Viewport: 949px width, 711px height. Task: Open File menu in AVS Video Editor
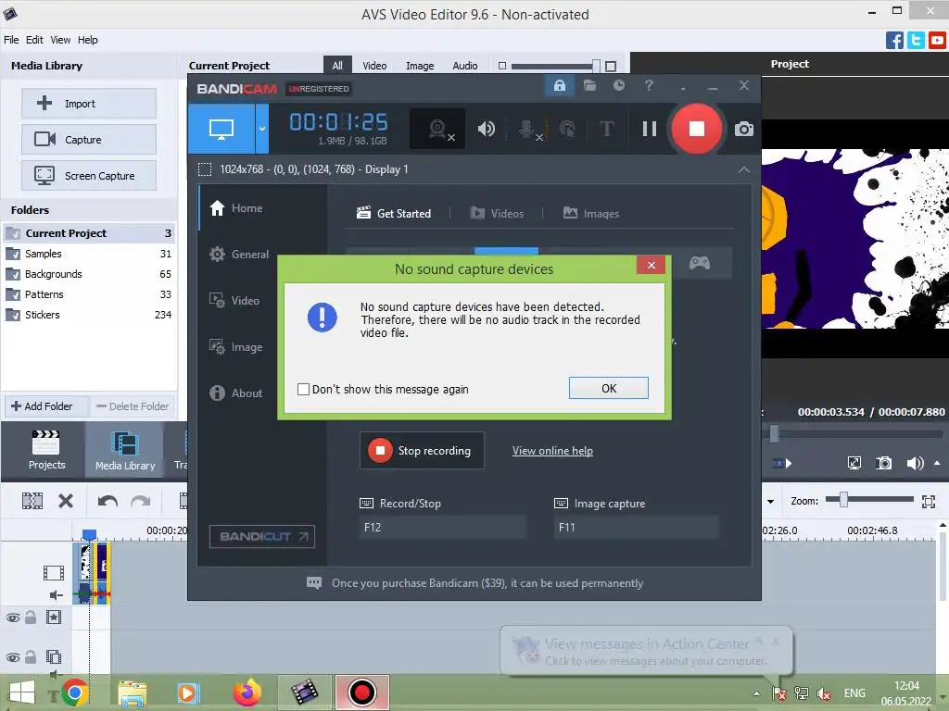tap(11, 40)
